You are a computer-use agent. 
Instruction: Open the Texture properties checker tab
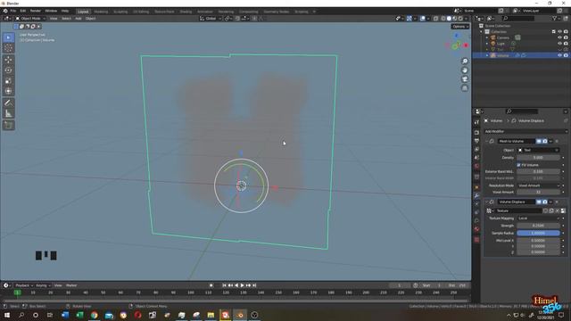pyautogui.click(x=476, y=240)
